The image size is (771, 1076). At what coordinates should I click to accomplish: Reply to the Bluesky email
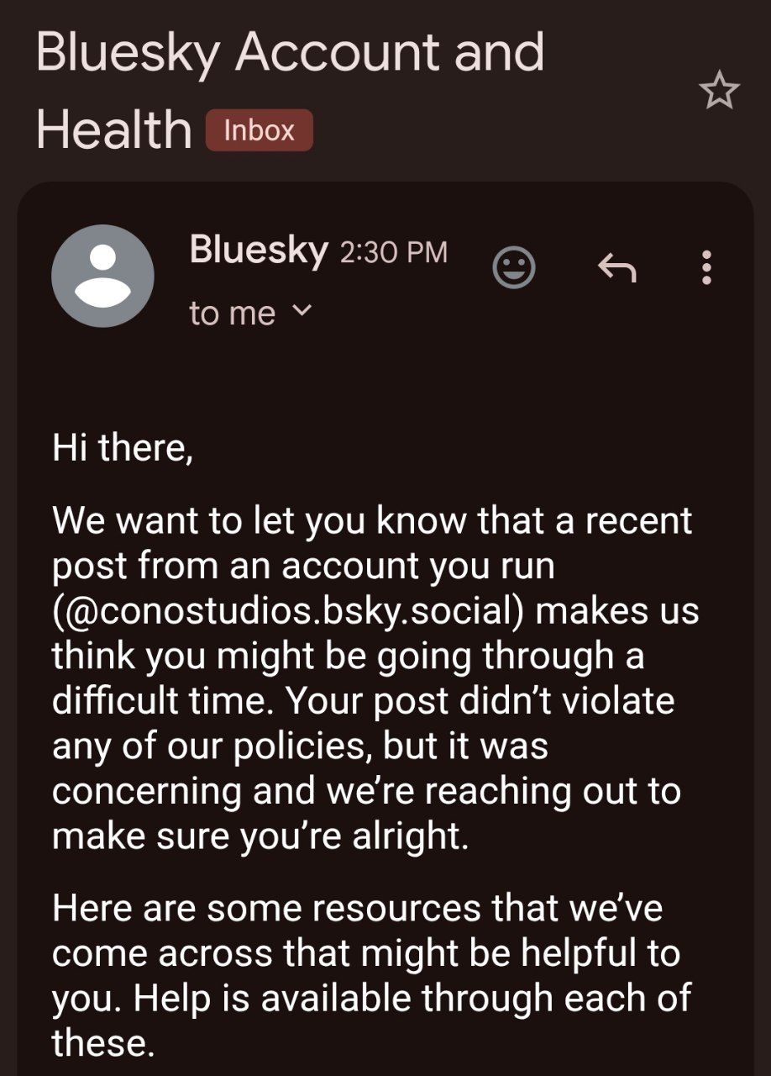tap(616, 268)
